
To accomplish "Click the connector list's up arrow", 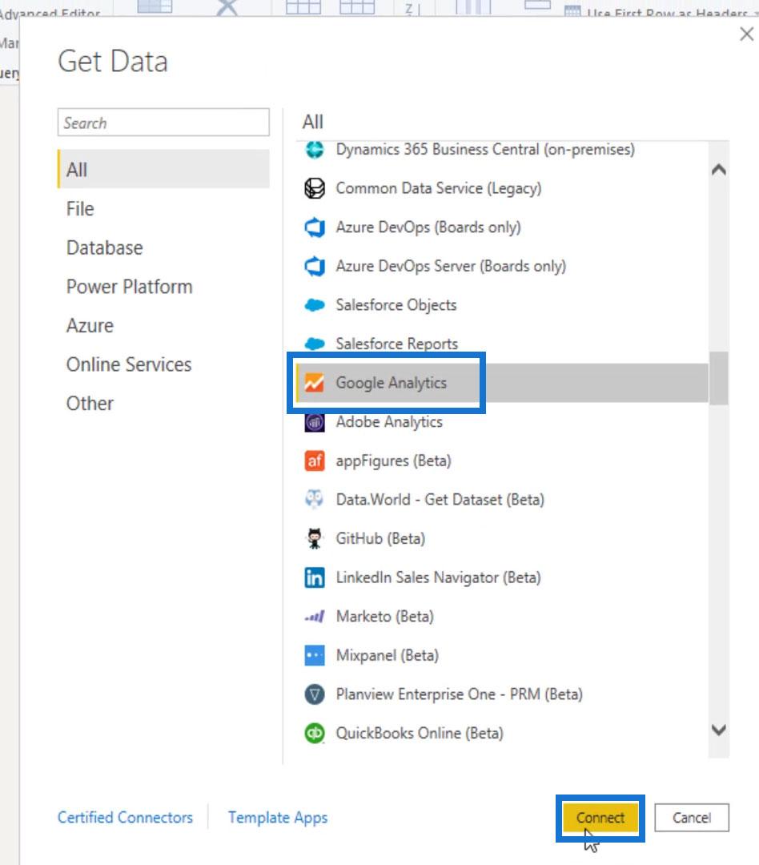I will [718, 169].
